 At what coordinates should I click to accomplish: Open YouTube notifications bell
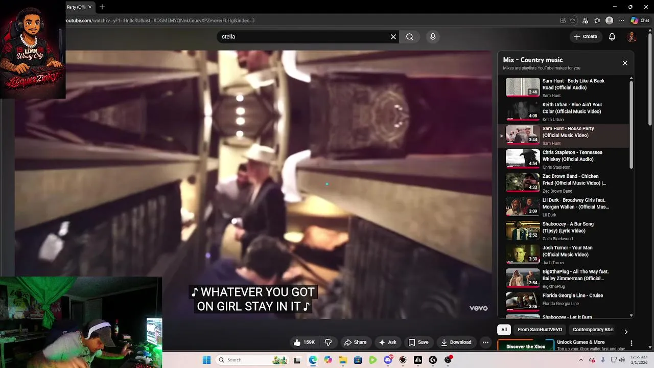[x=612, y=37]
